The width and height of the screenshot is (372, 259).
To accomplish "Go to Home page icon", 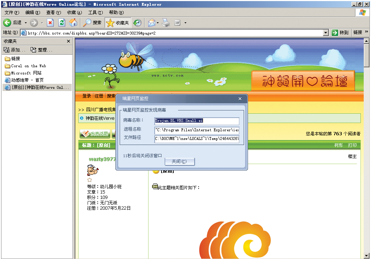I will pos(73,23).
